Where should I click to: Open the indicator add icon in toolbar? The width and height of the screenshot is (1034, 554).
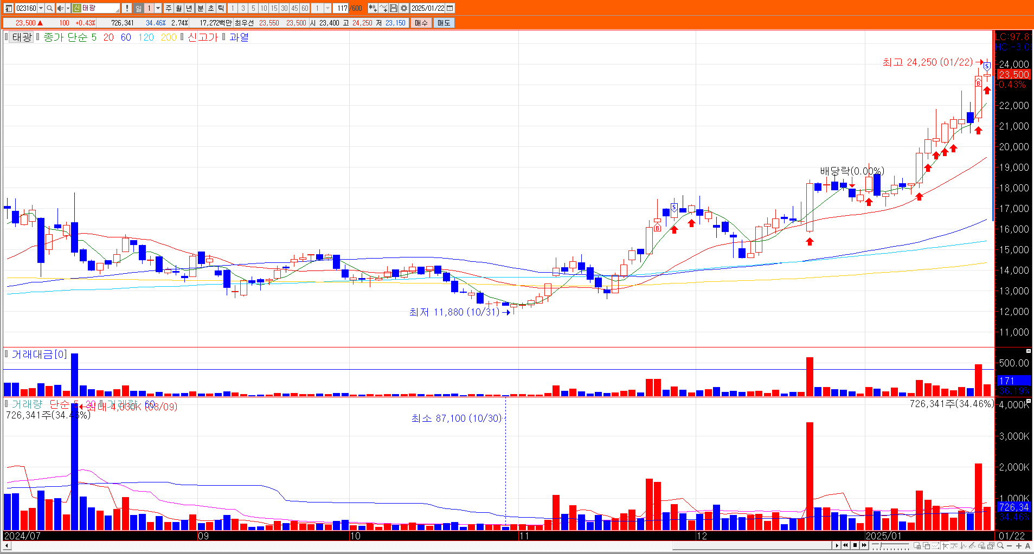[373, 8]
